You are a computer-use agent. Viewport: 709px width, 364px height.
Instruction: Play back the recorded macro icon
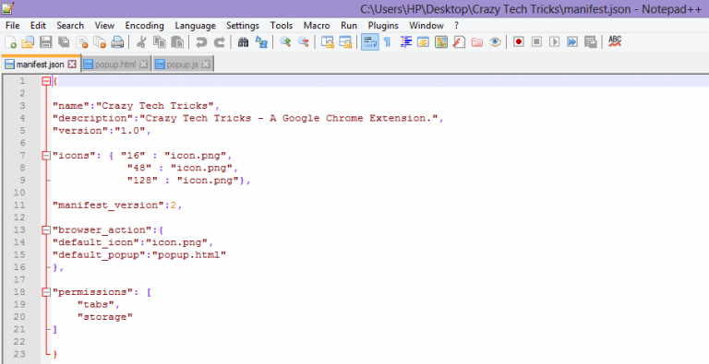[x=554, y=42]
